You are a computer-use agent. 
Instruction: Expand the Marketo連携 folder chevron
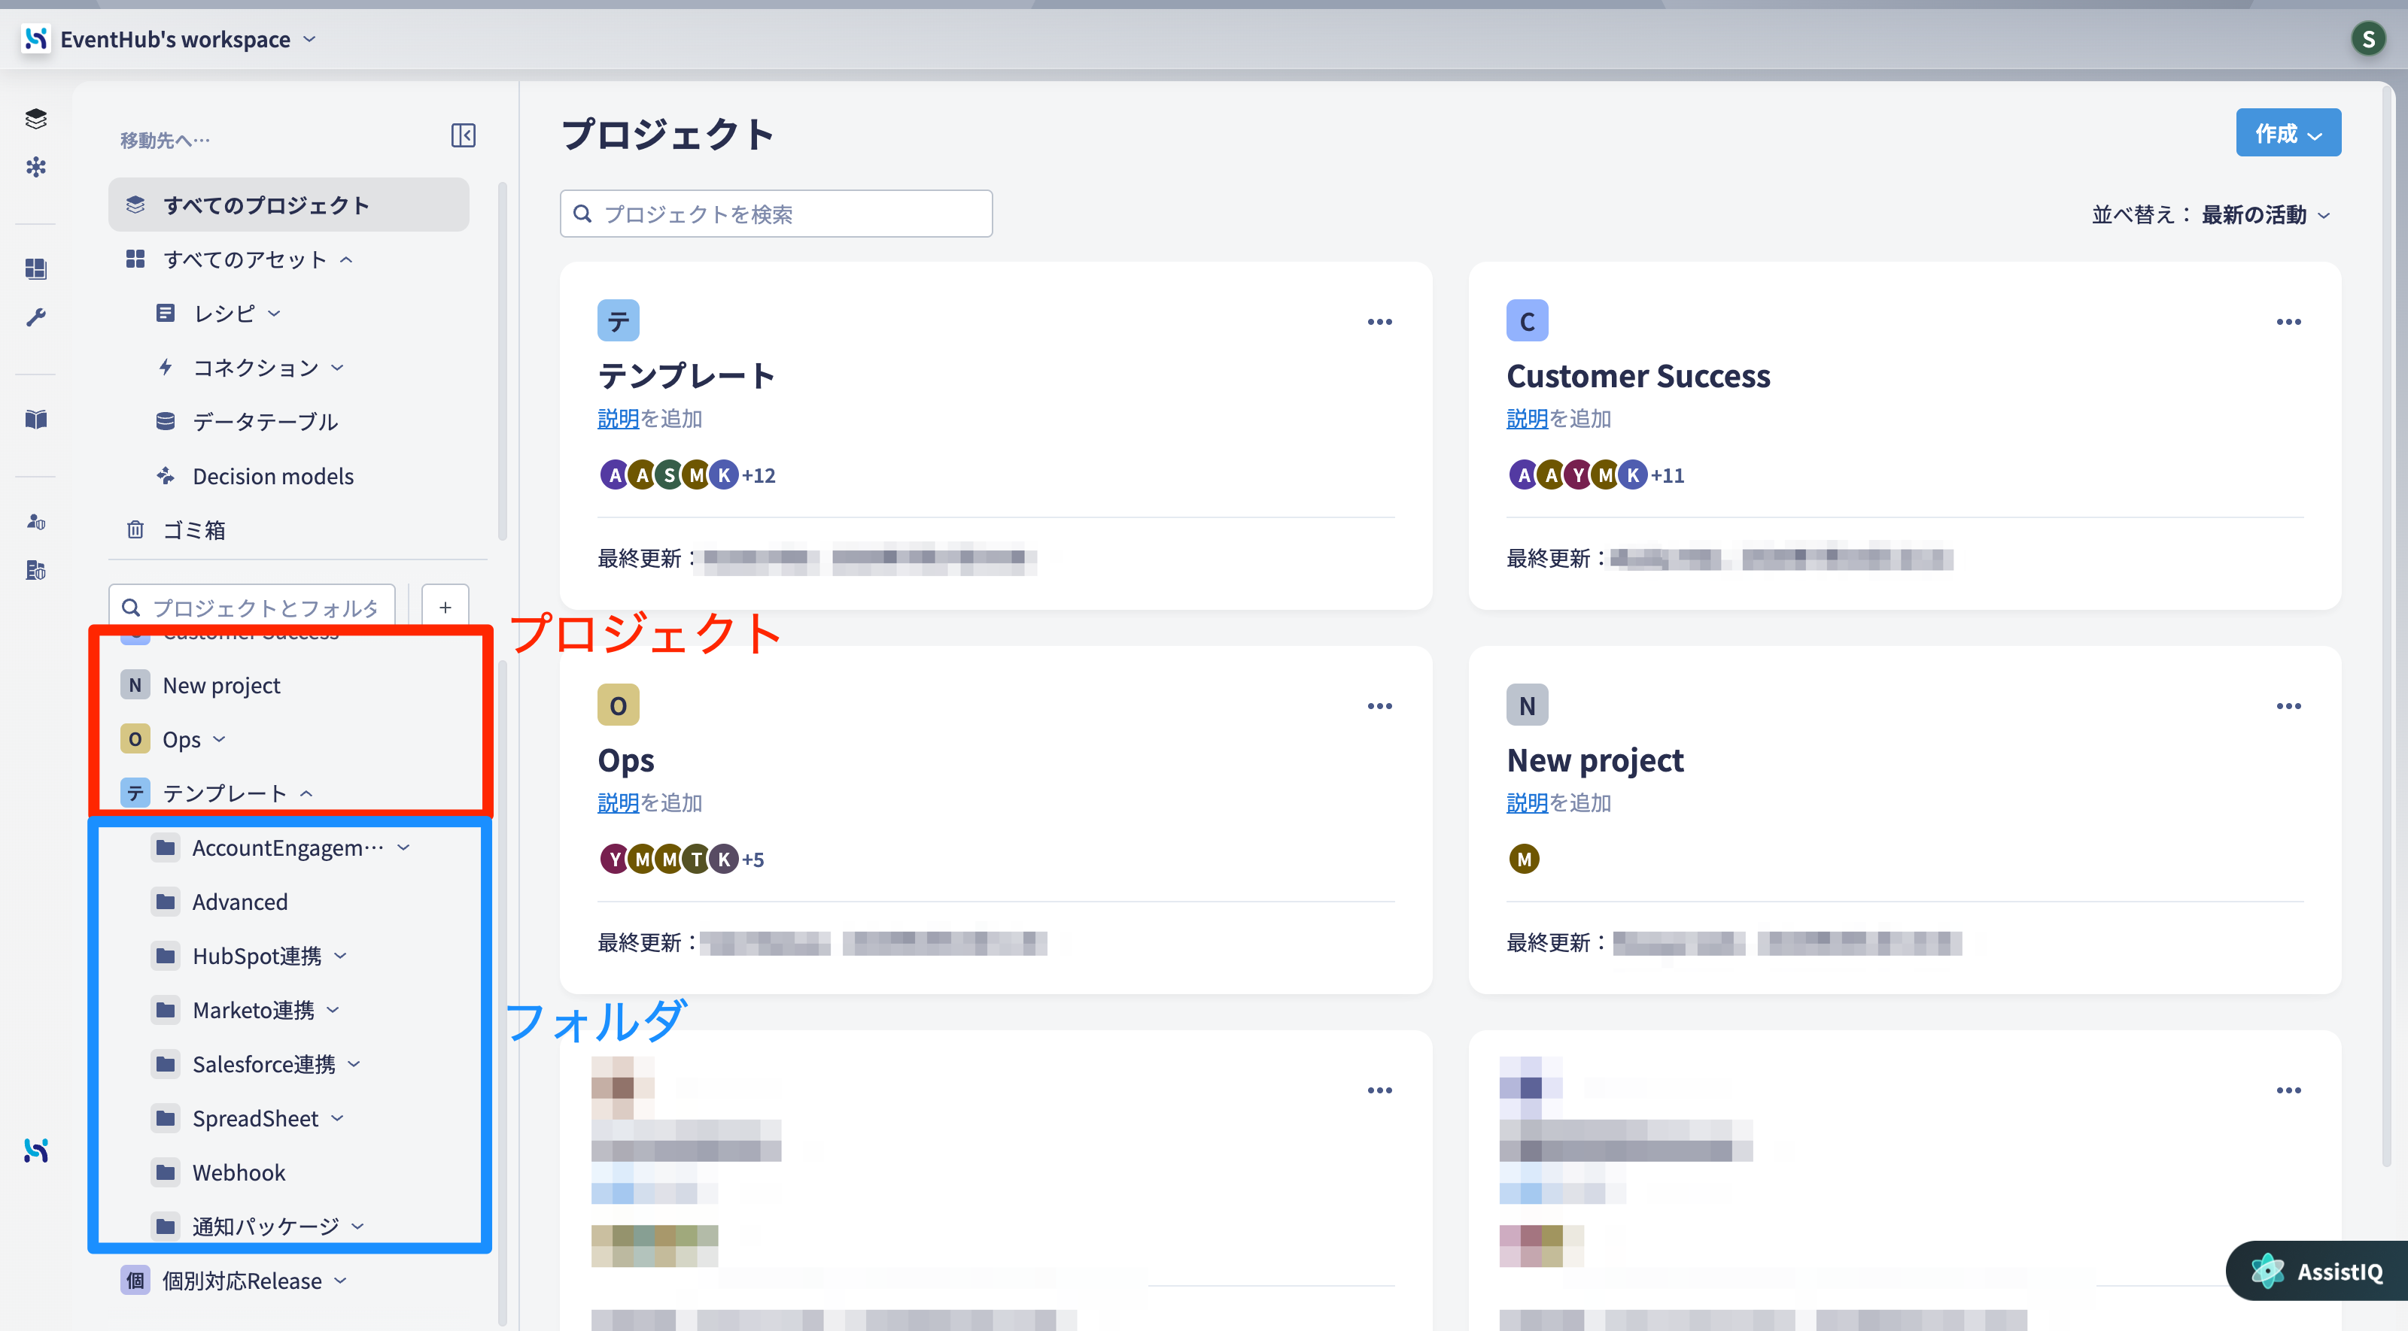tap(333, 1010)
